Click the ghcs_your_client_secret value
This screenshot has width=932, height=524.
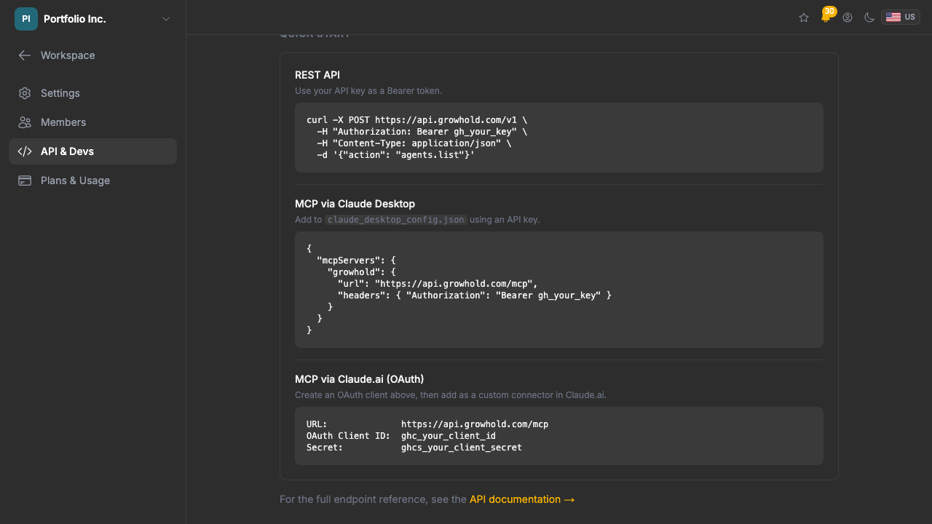coord(462,448)
